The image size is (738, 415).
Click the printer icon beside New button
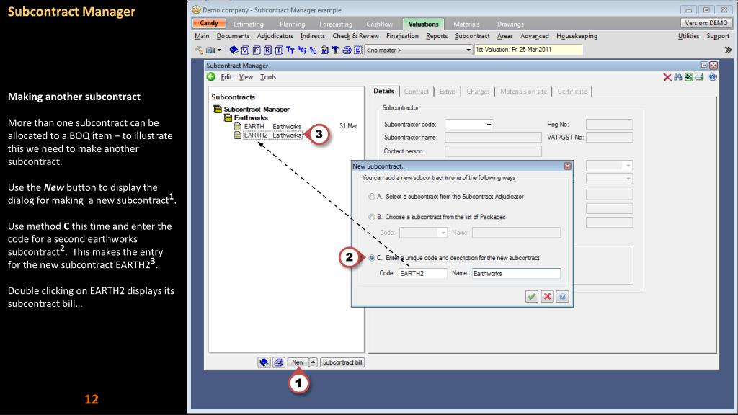(x=279, y=362)
